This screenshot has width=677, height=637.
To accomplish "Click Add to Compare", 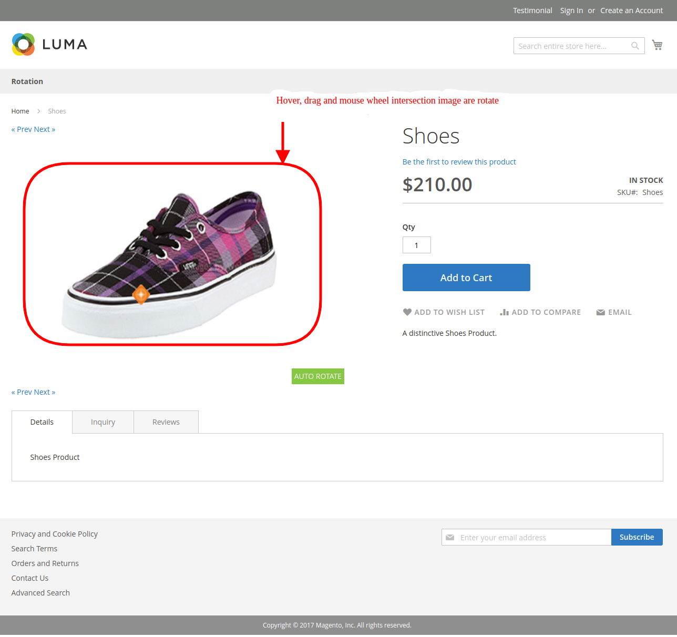I will (540, 312).
